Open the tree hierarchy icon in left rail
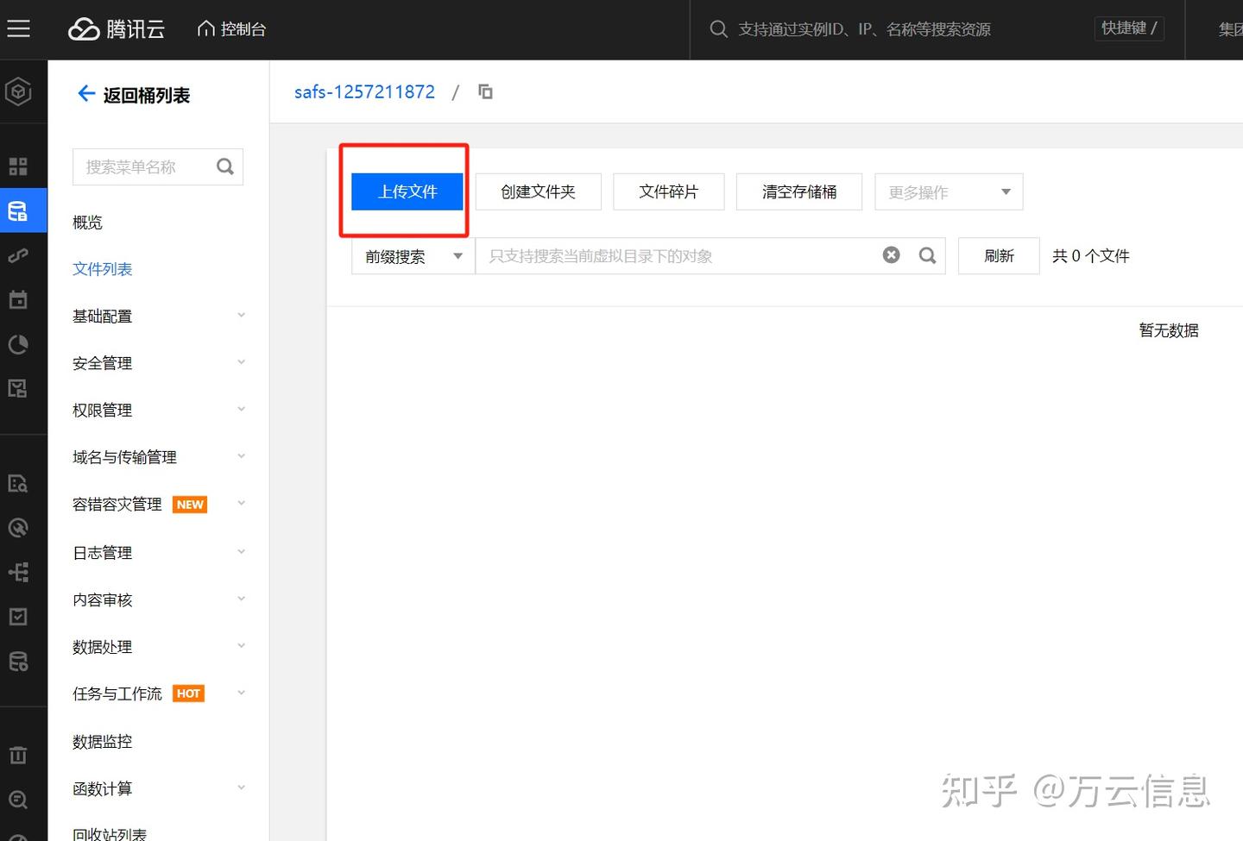 pos(18,572)
